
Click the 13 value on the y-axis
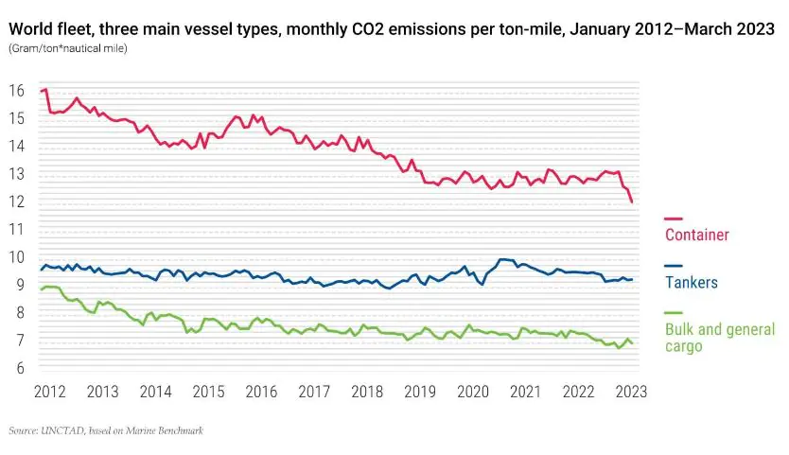[x=17, y=174]
